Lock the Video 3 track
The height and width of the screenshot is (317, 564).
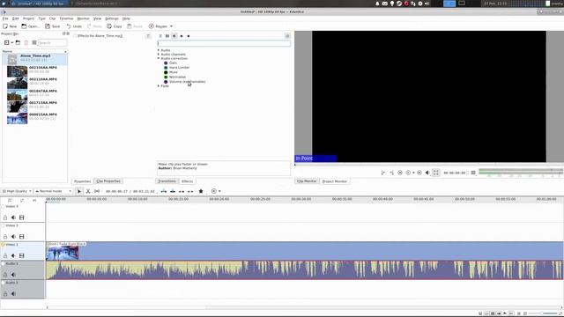pyautogui.click(x=5, y=217)
